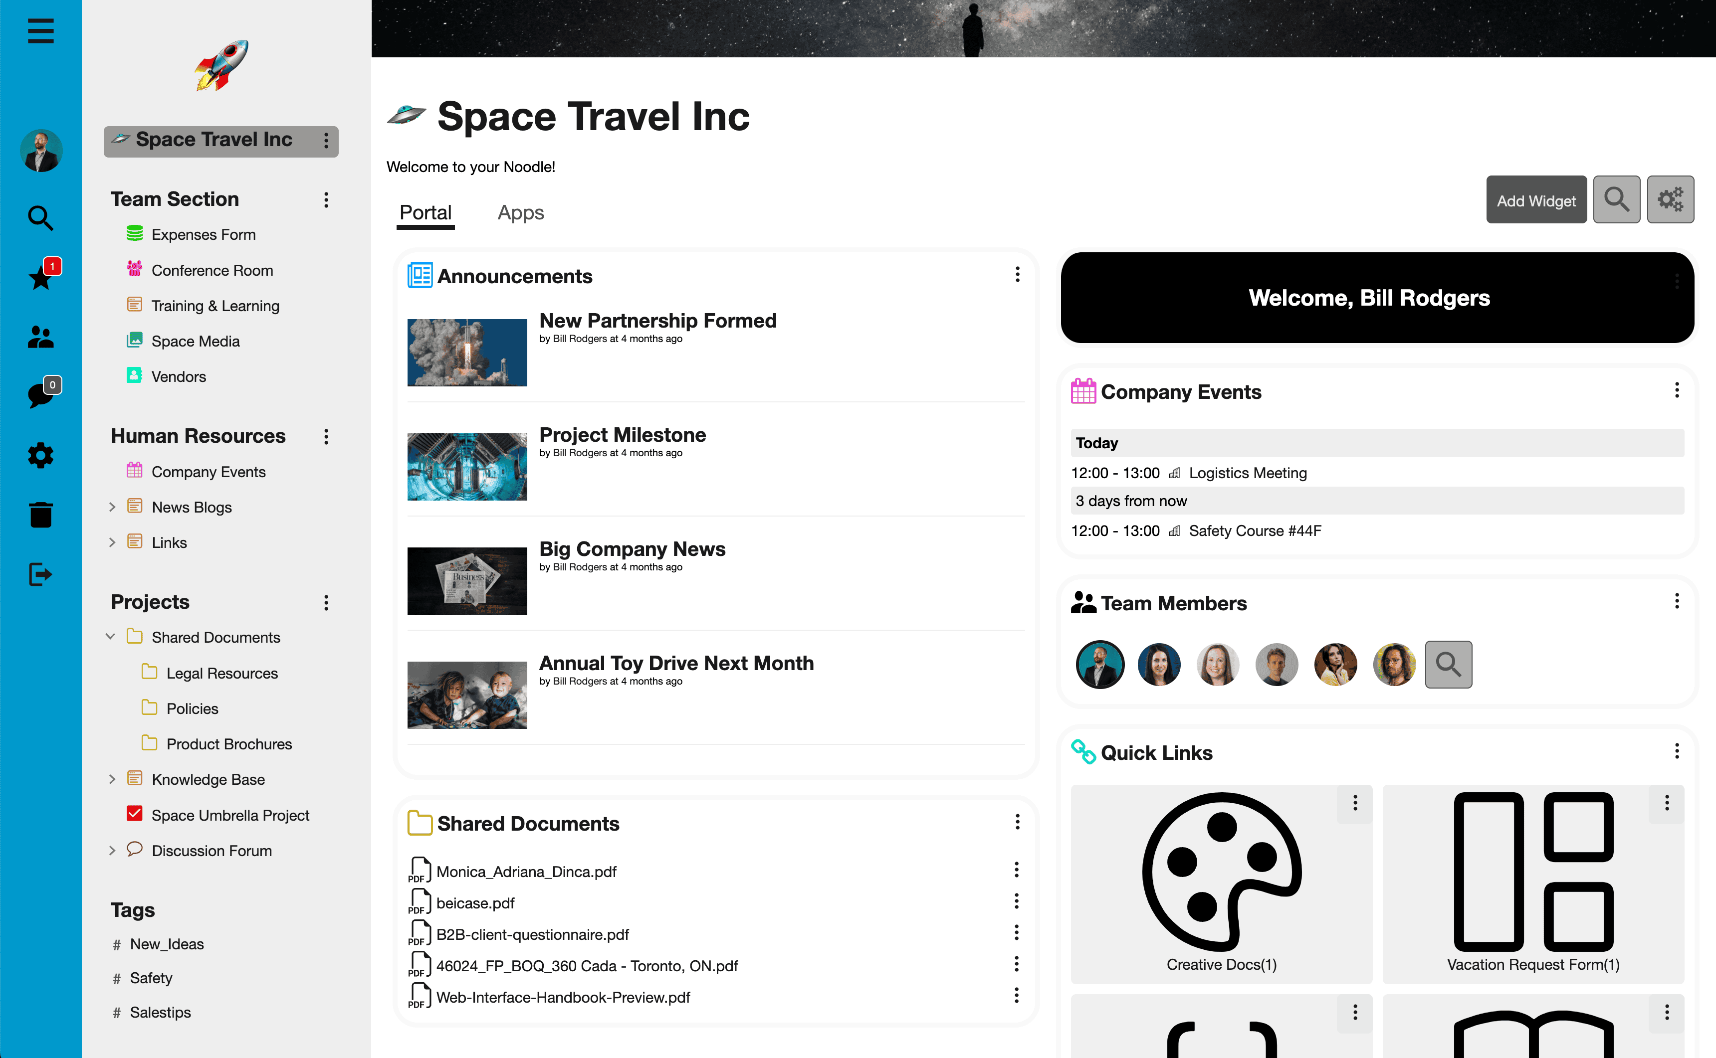The width and height of the screenshot is (1716, 1058).
Task: Click the logout icon in left rail
Action: tap(40, 574)
